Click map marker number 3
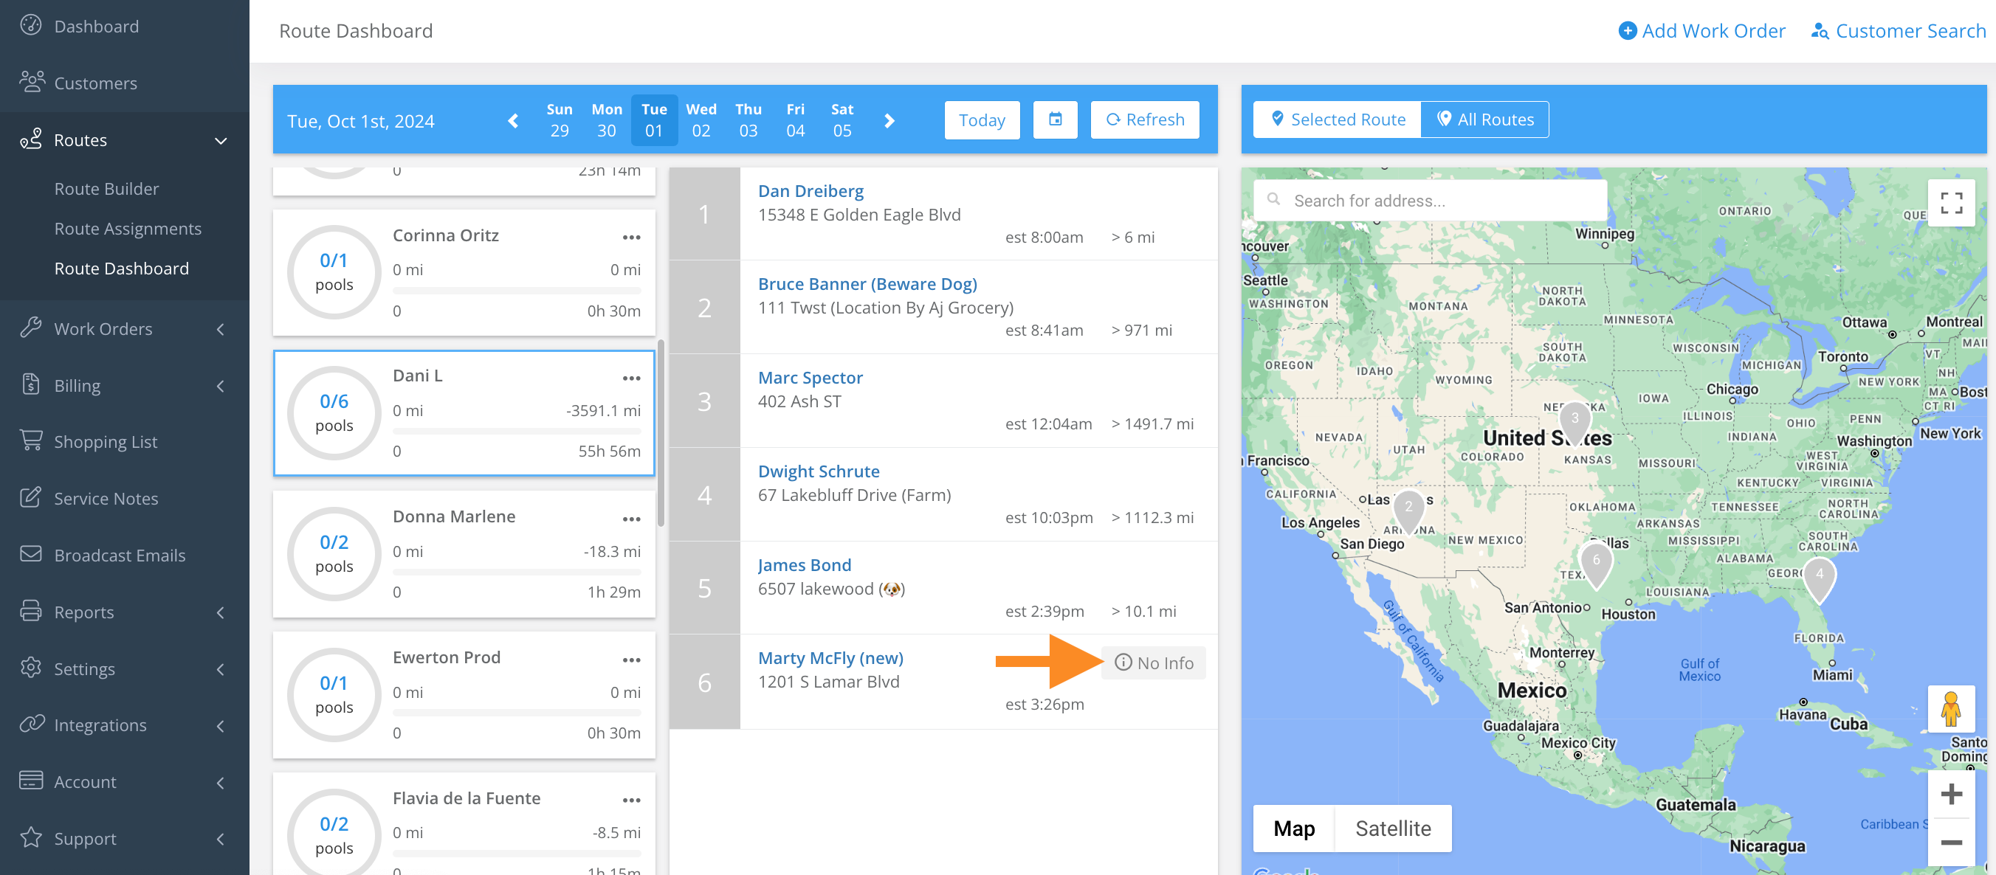The height and width of the screenshot is (875, 1996). pyautogui.click(x=1575, y=423)
